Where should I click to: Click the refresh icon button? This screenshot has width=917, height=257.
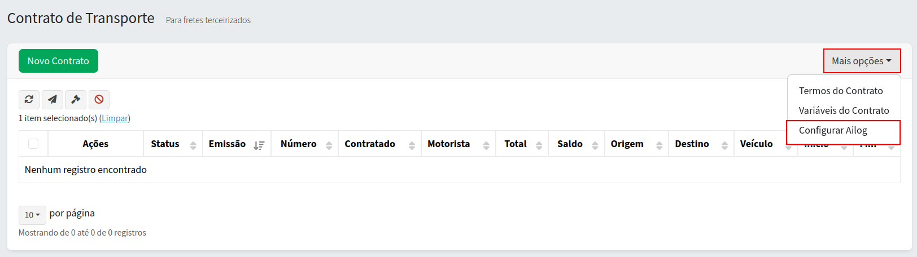click(29, 100)
